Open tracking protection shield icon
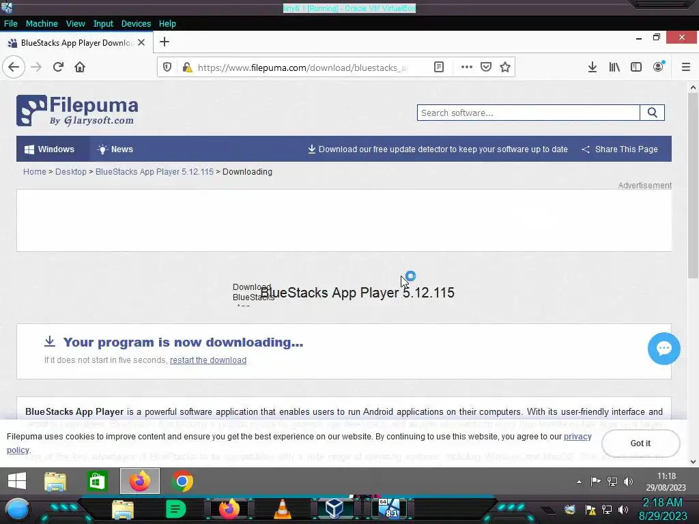Image resolution: width=699 pixels, height=524 pixels. 167,68
